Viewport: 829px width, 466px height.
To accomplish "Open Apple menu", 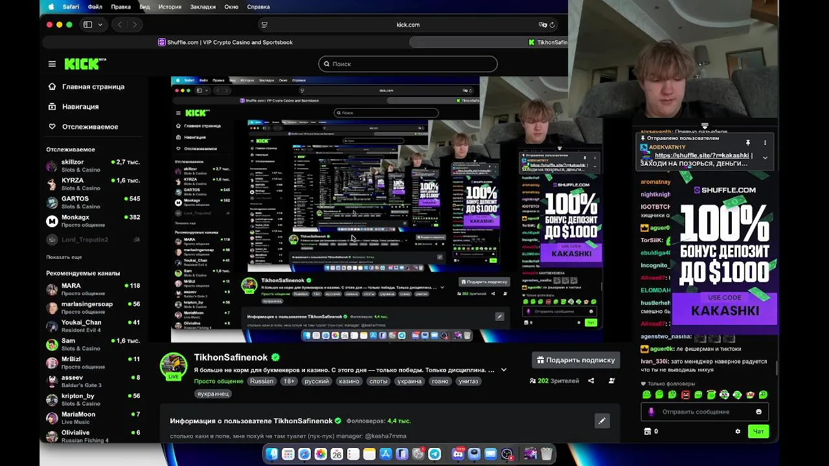I will click(51, 6).
